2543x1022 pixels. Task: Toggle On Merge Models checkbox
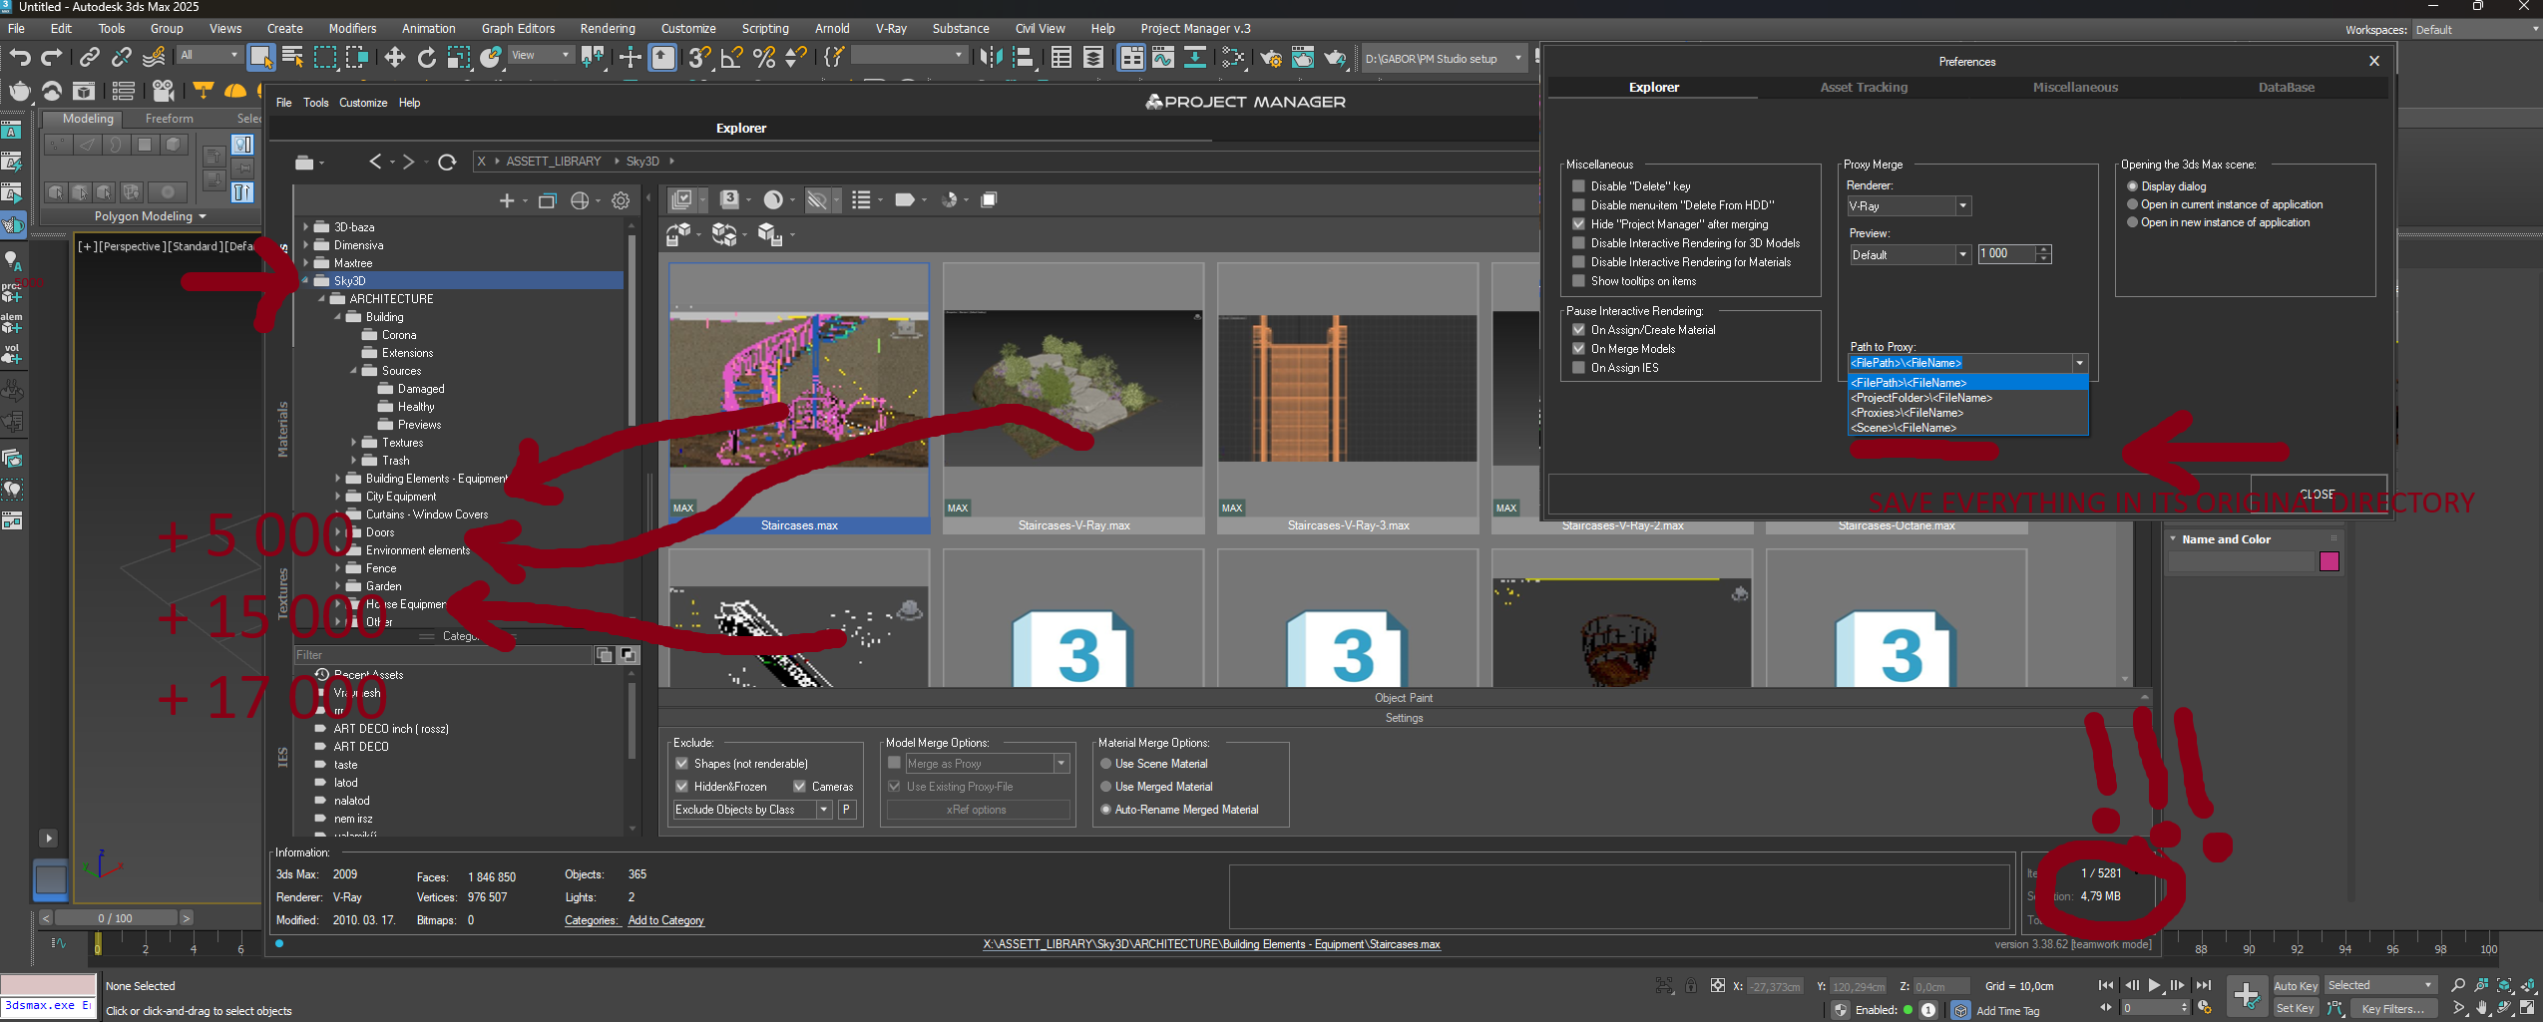point(1578,348)
